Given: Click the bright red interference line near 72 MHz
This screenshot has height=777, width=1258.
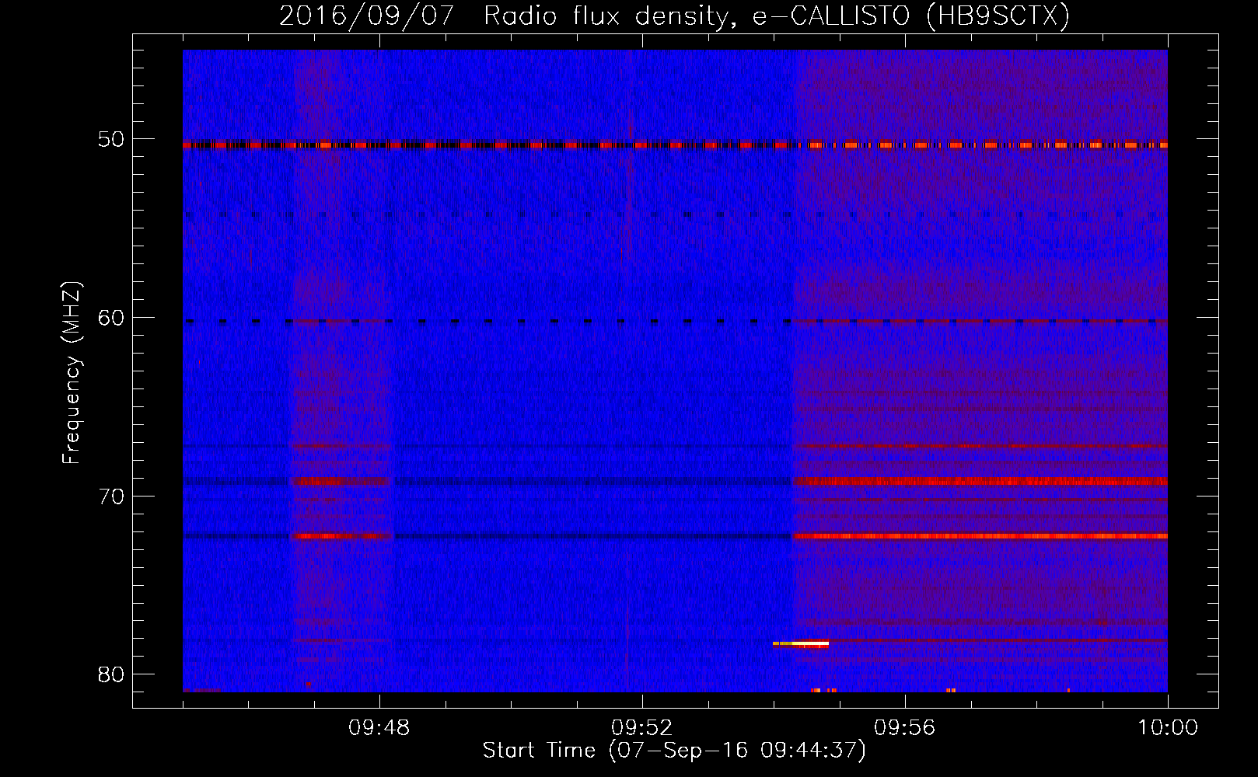Looking at the screenshot, I should 980,536.
